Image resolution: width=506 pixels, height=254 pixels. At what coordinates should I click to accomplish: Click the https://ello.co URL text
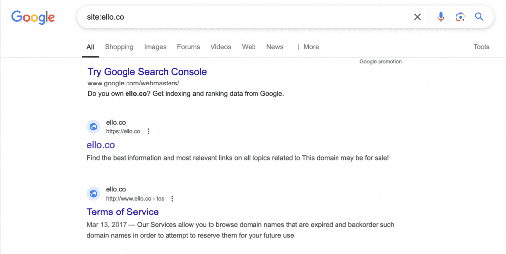coord(123,131)
